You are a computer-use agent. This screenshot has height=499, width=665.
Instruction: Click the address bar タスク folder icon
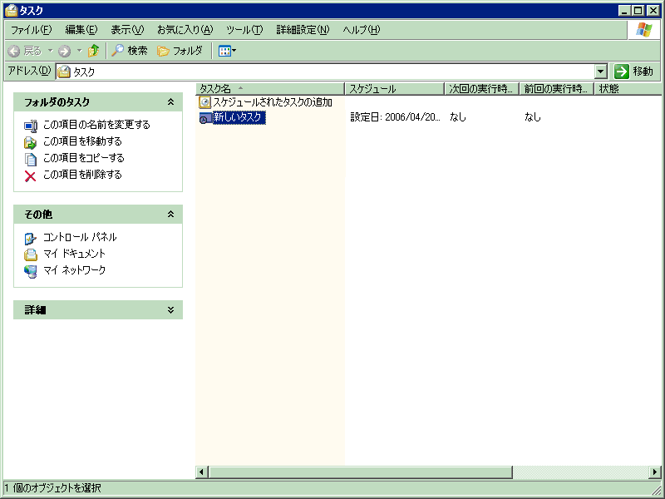pos(64,72)
